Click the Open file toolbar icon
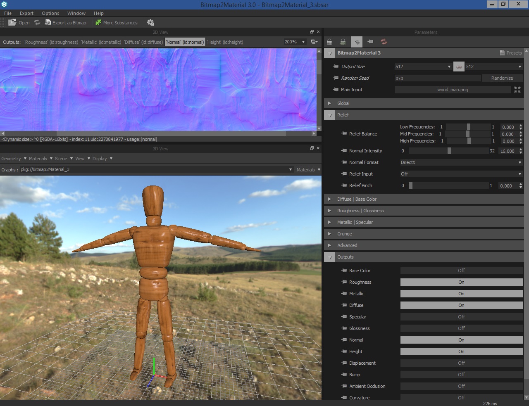Viewport: 529px width, 406px height. pos(12,22)
